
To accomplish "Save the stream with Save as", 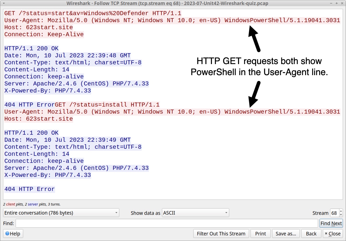I will (x=286, y=233).
